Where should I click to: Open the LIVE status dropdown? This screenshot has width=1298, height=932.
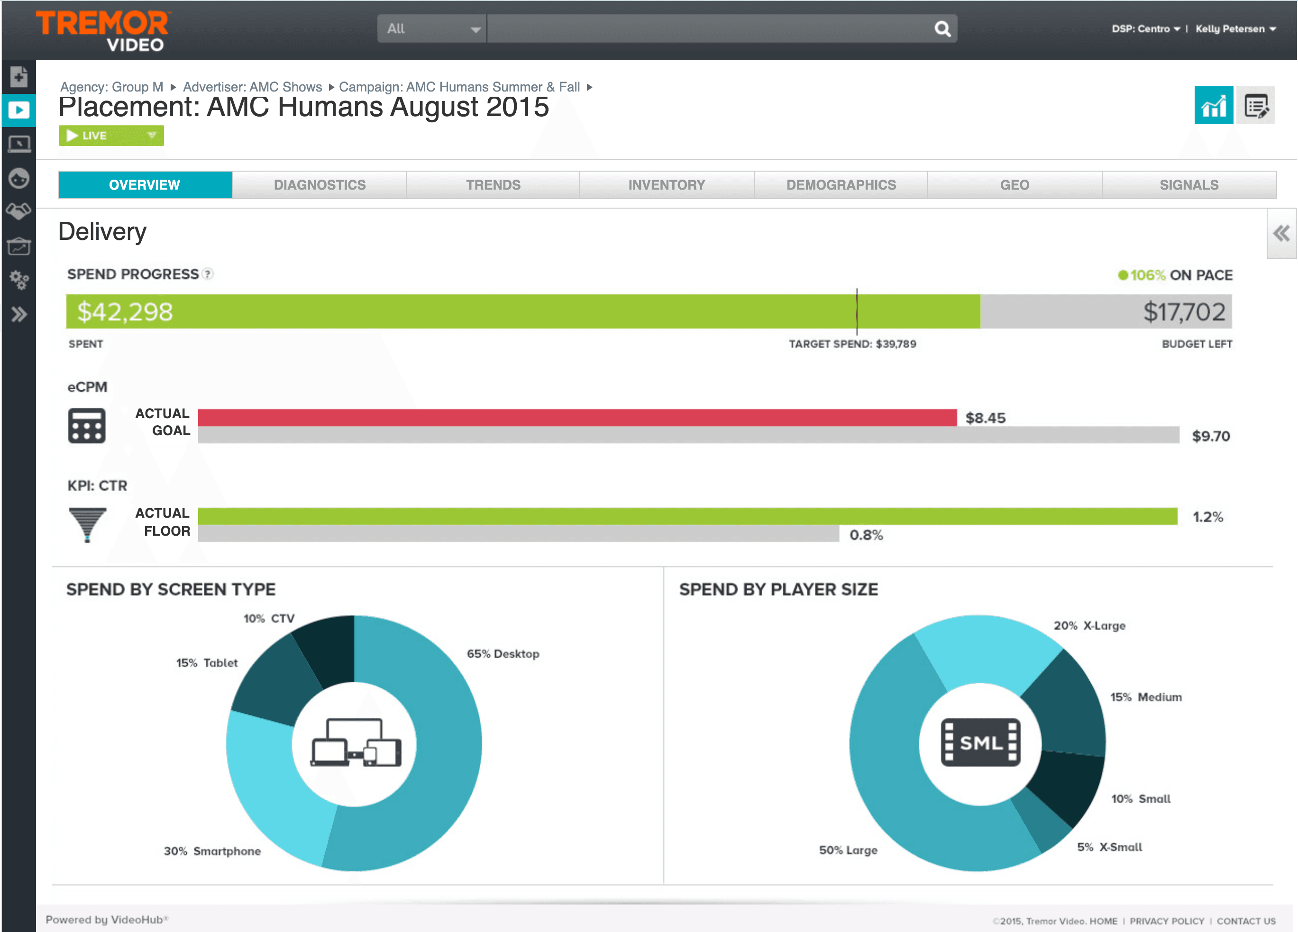(x=111, y=136)
